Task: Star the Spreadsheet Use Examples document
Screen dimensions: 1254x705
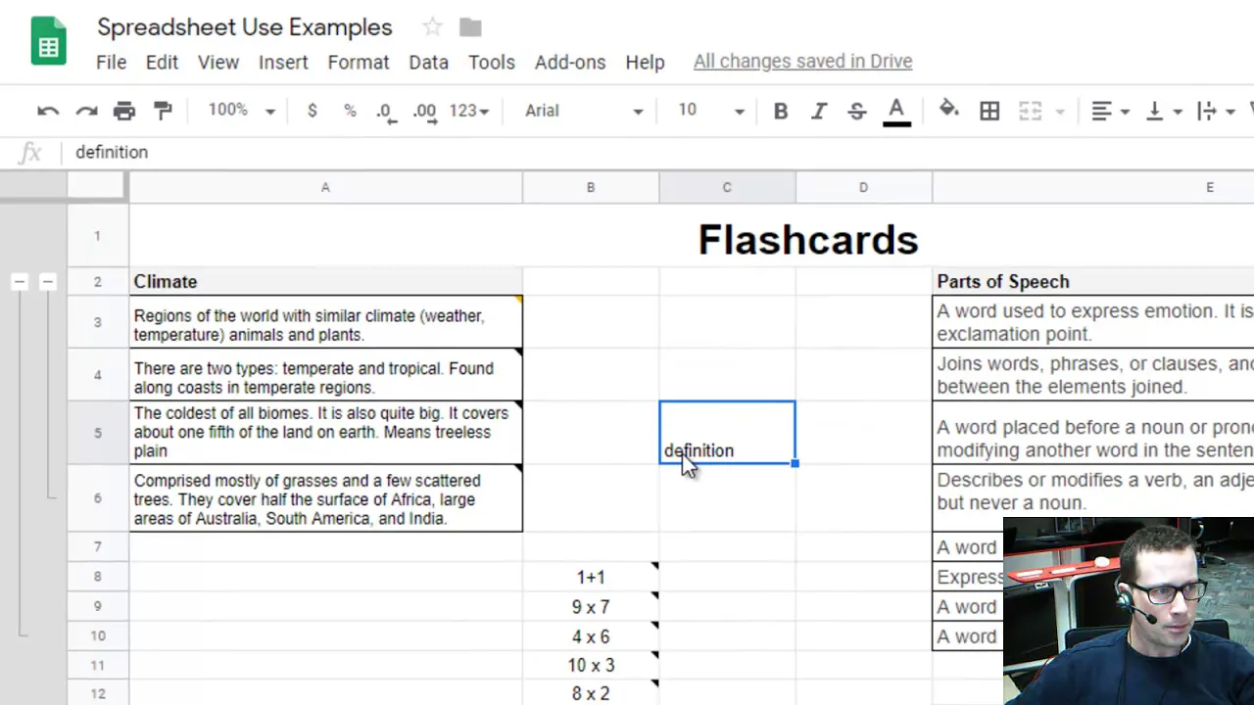Action: 432,27
